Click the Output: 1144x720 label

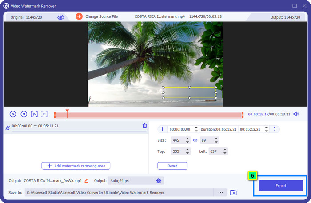(285, 17)
